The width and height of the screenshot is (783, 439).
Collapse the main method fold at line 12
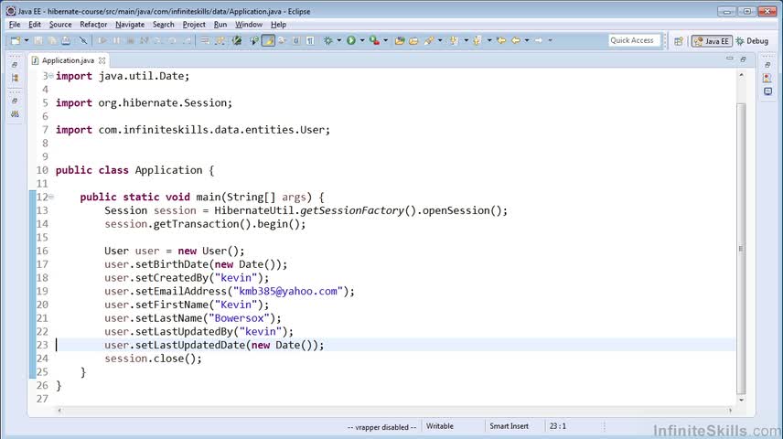click(51, 197)
